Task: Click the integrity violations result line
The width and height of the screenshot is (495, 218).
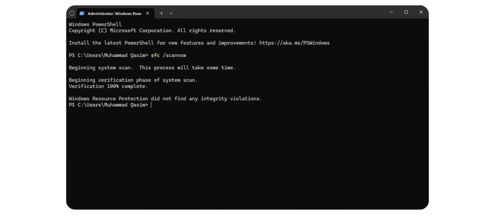Action: [165, 99]
